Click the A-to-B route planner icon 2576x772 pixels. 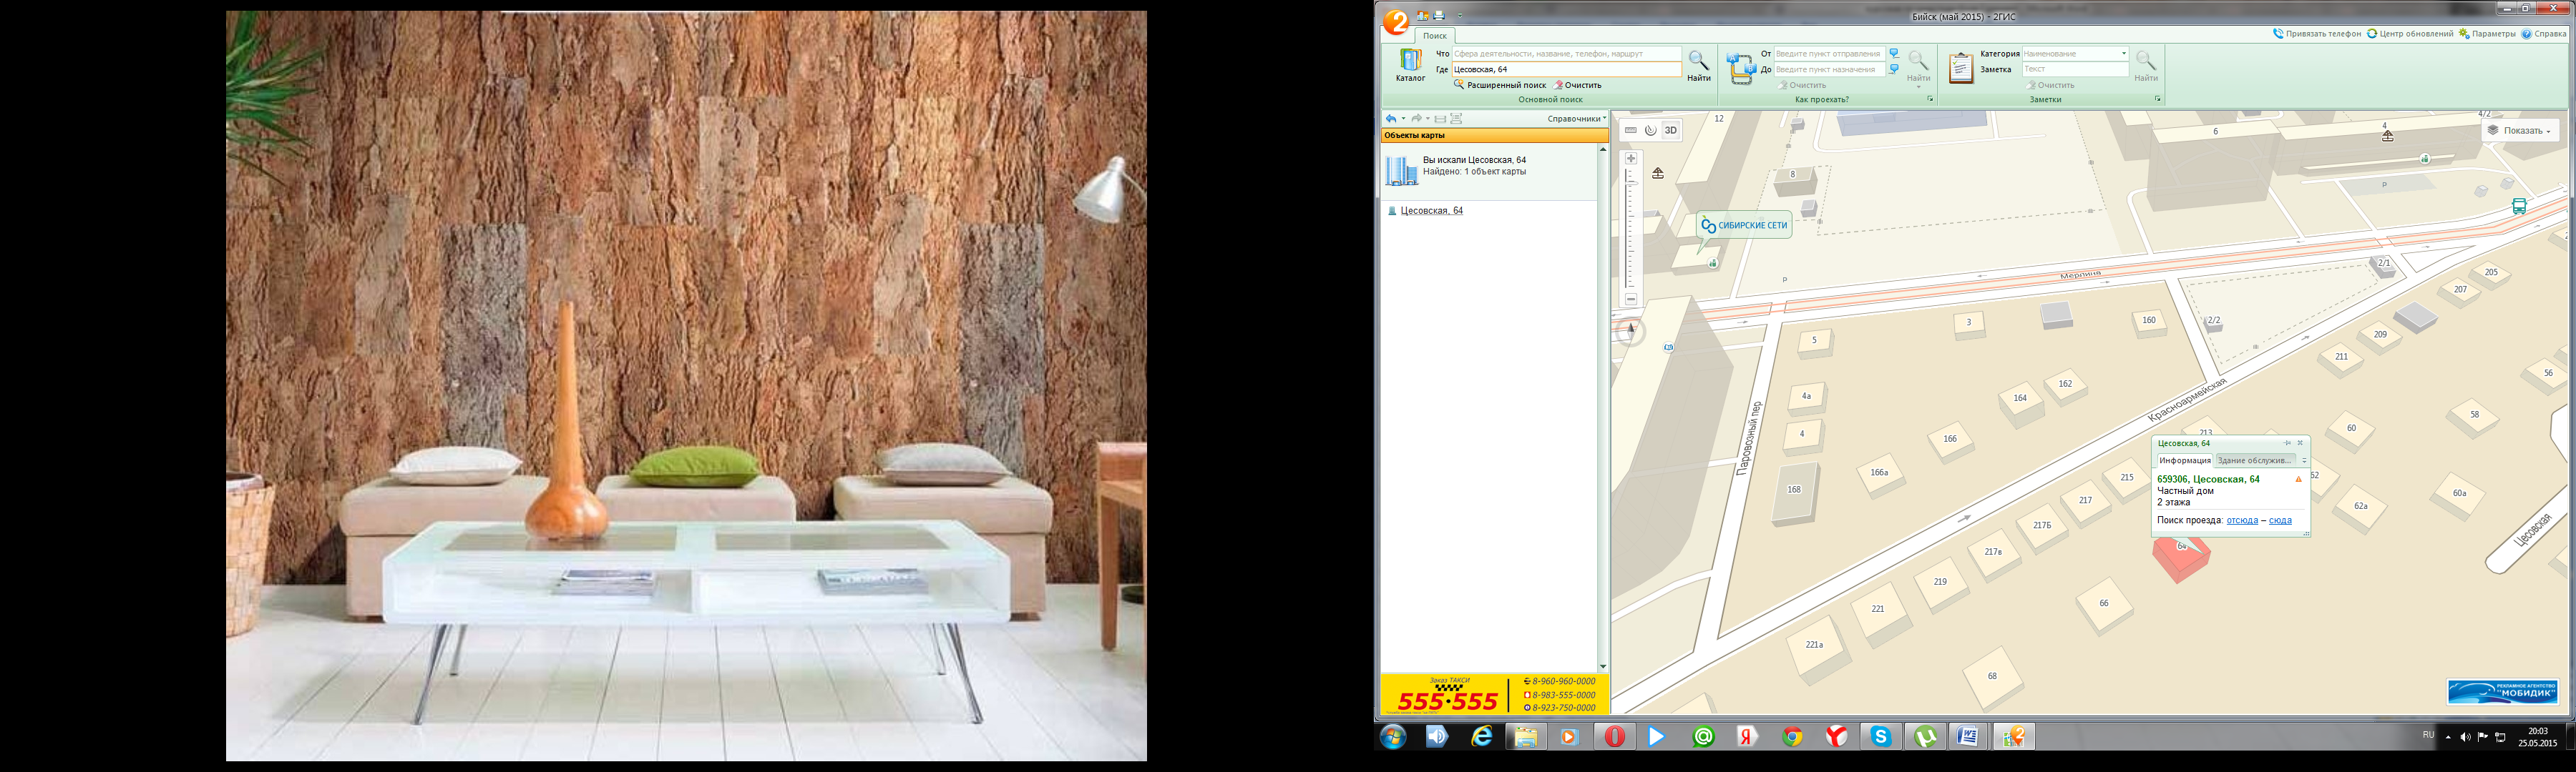(1740, 68)
